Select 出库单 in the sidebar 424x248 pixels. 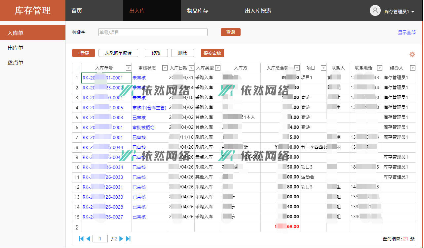(16, 48)
